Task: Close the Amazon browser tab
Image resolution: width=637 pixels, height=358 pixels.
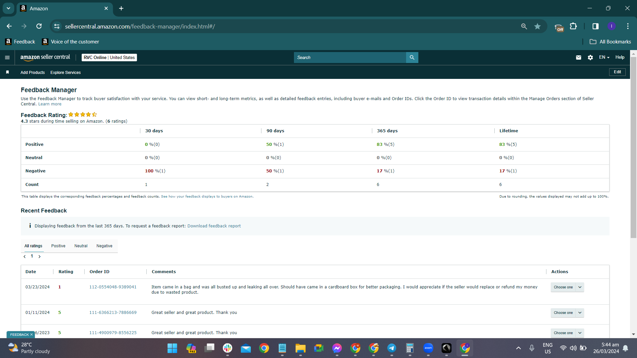Action: (x=106, y=8)
